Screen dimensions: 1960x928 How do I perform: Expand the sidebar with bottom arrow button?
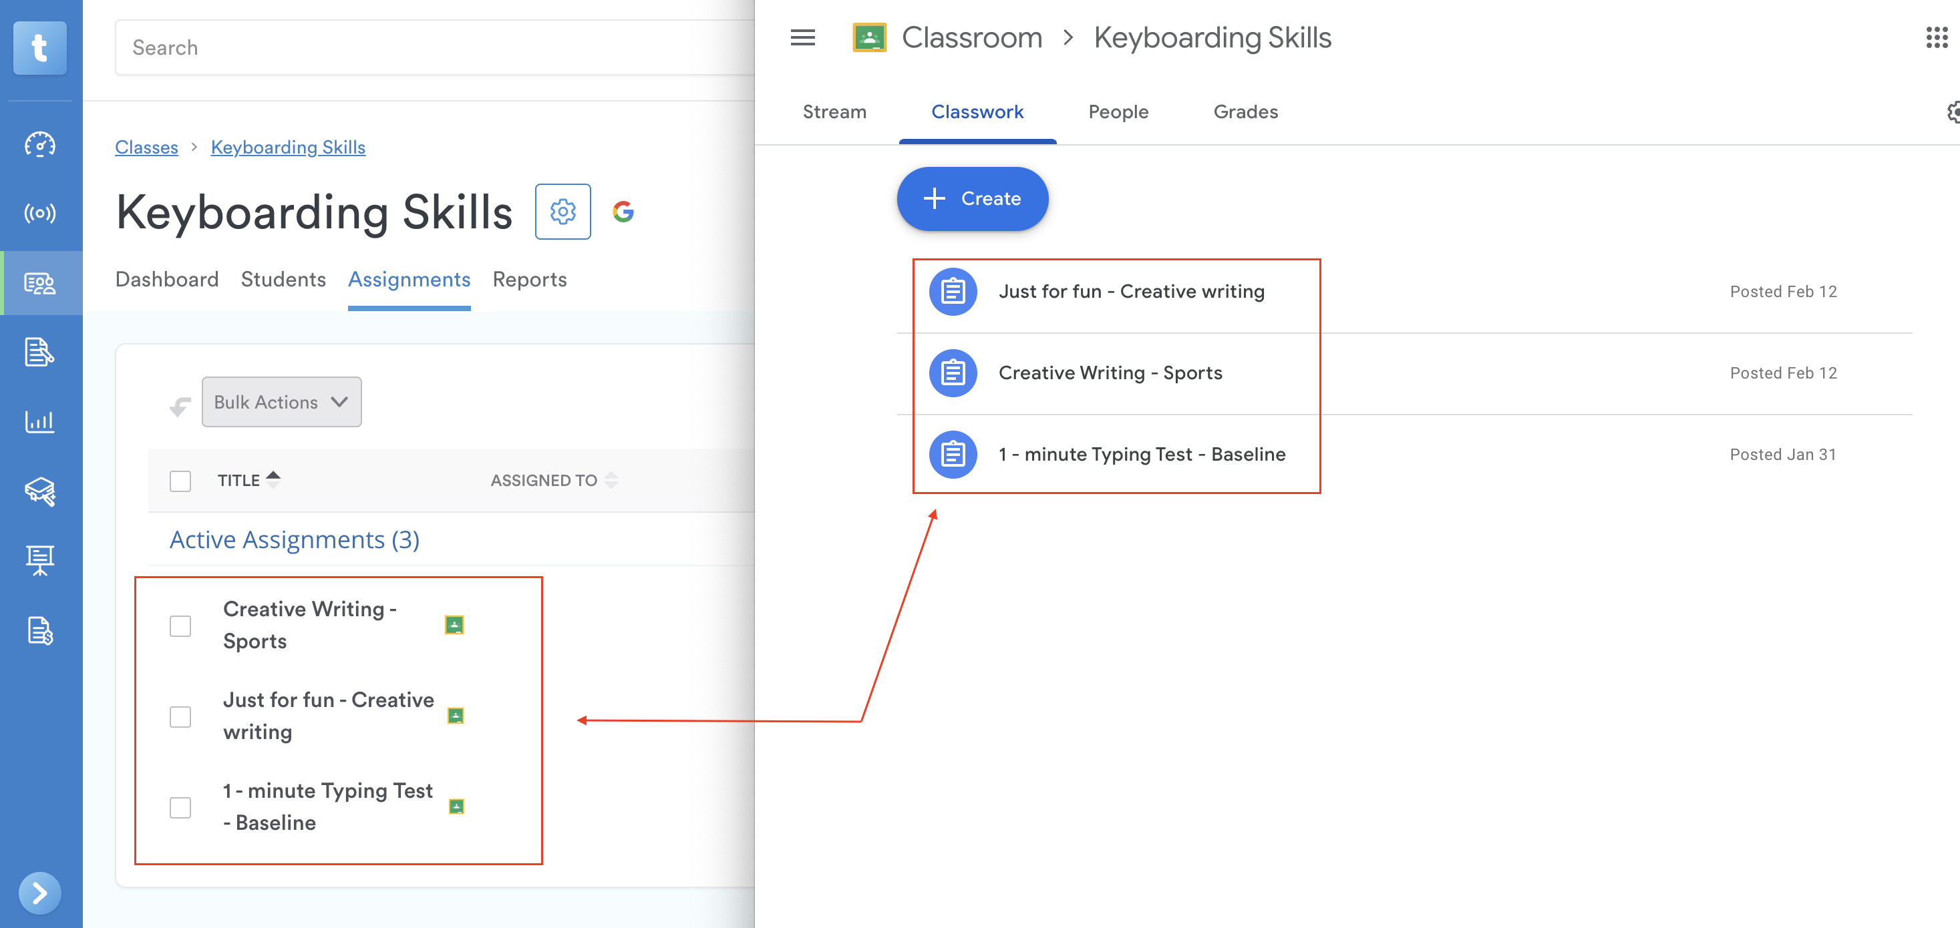tap(39, 892)
